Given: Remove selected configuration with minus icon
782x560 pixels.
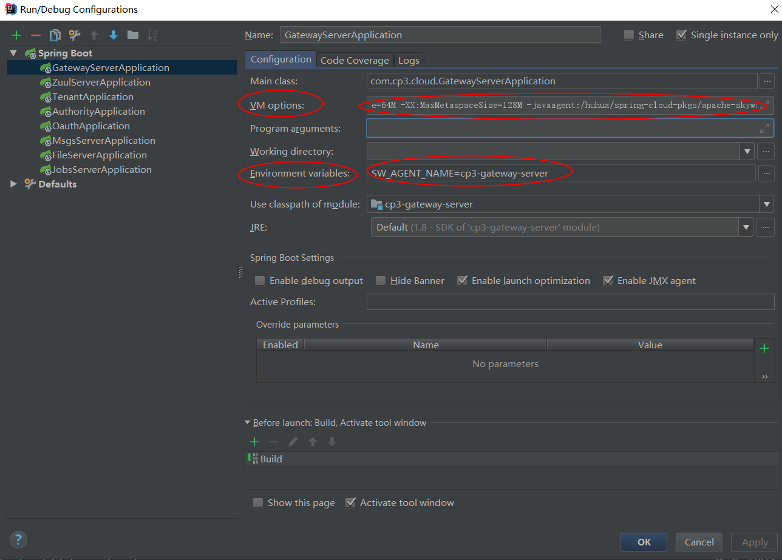Looking at the screenshot, I should point(35,35).
